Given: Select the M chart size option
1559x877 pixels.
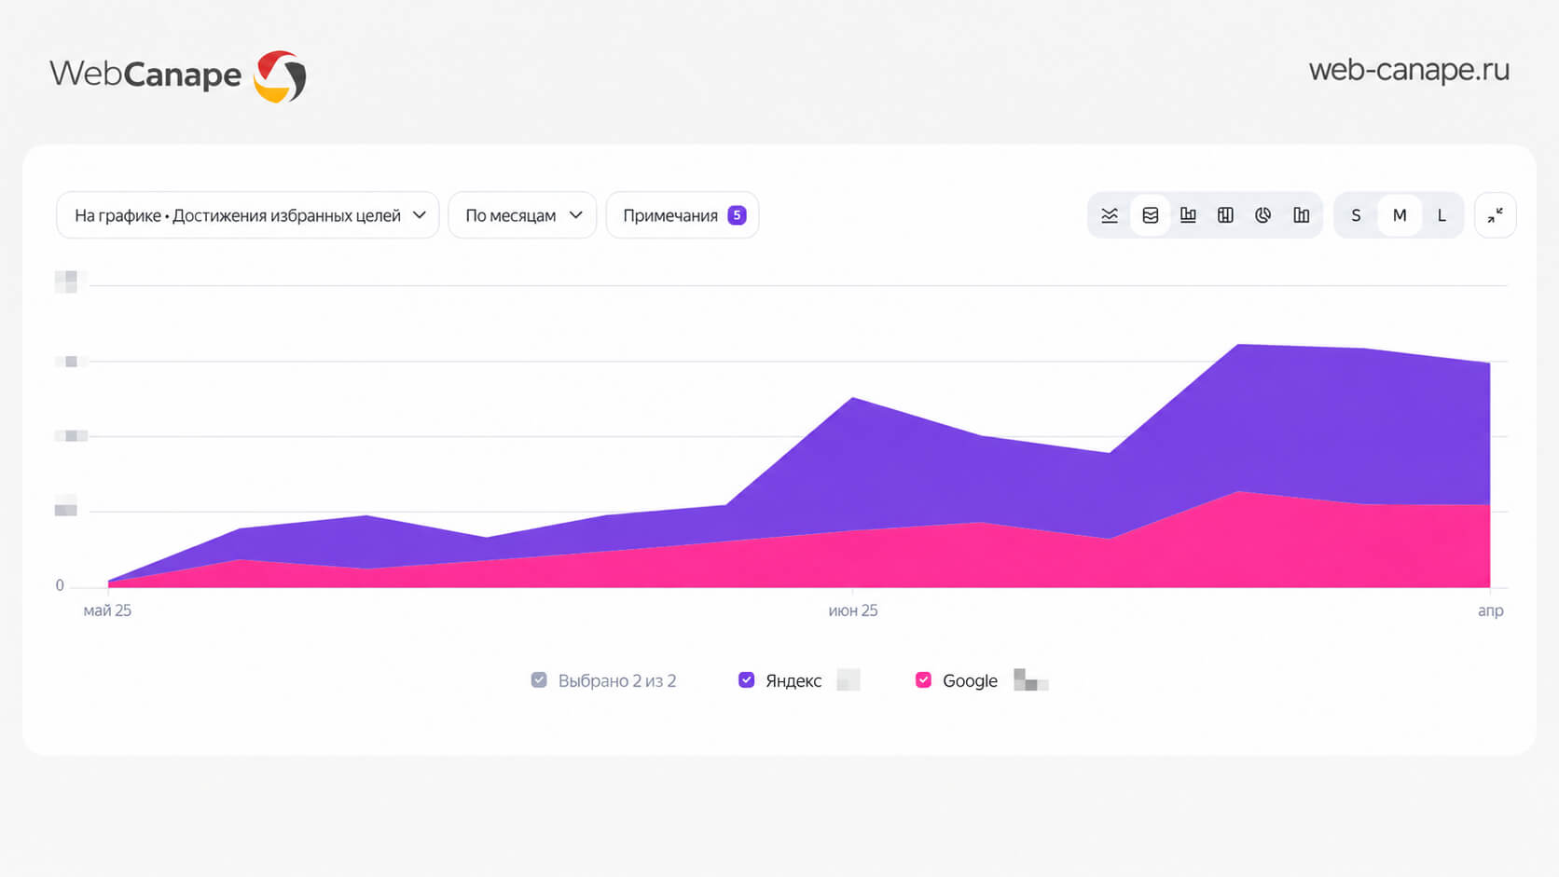Looking at the screenshot, I should click(x=1400, y=215).
